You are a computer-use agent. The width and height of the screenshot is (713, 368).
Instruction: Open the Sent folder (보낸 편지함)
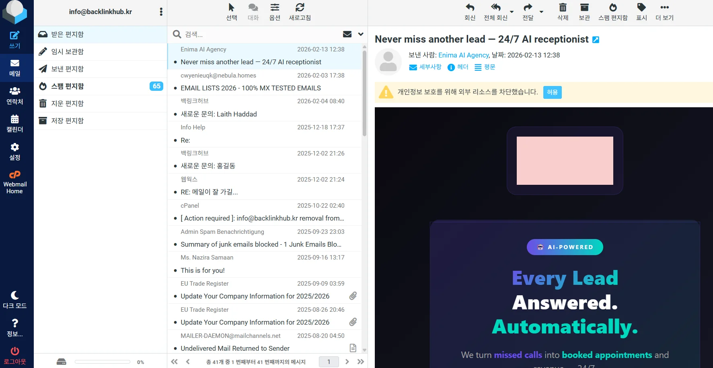click(68, 69)
